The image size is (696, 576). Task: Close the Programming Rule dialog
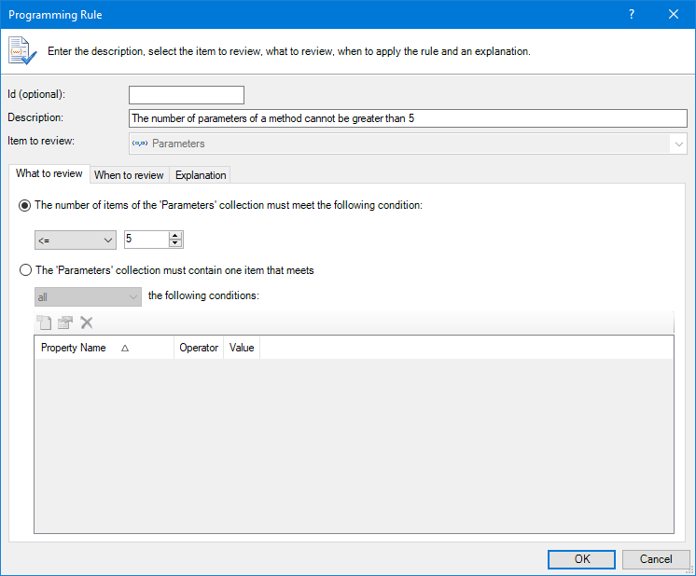(x=674, y=14)
